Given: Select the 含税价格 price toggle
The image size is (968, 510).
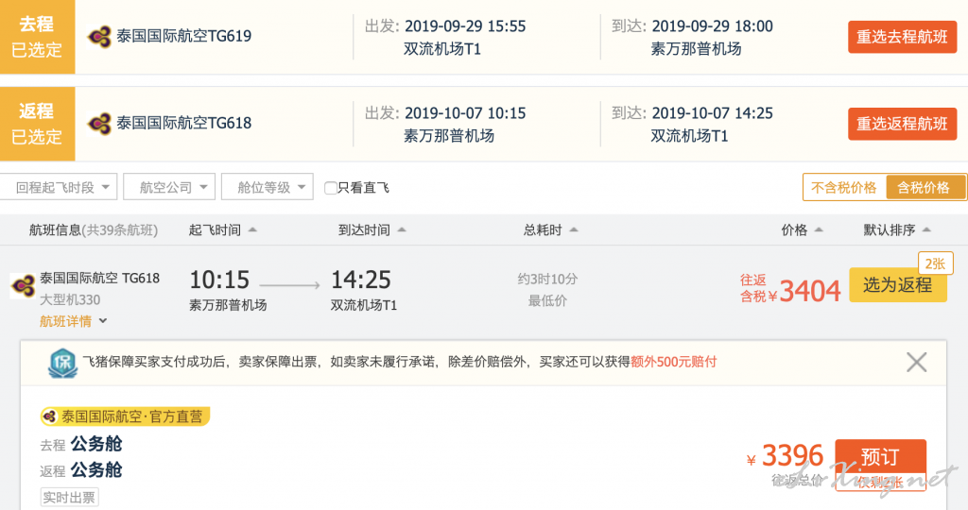Looking at the screenshot, I should click(925, 188).
